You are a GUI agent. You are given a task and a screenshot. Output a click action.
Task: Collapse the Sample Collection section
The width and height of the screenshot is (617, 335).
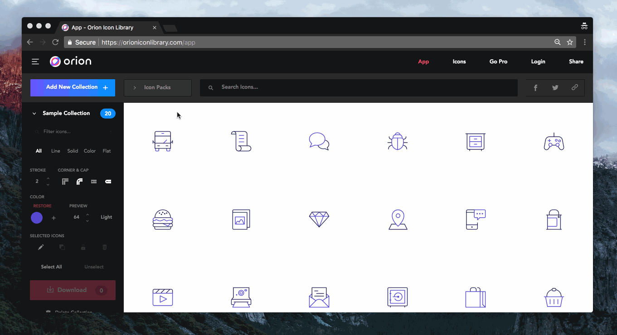[34, 113]
